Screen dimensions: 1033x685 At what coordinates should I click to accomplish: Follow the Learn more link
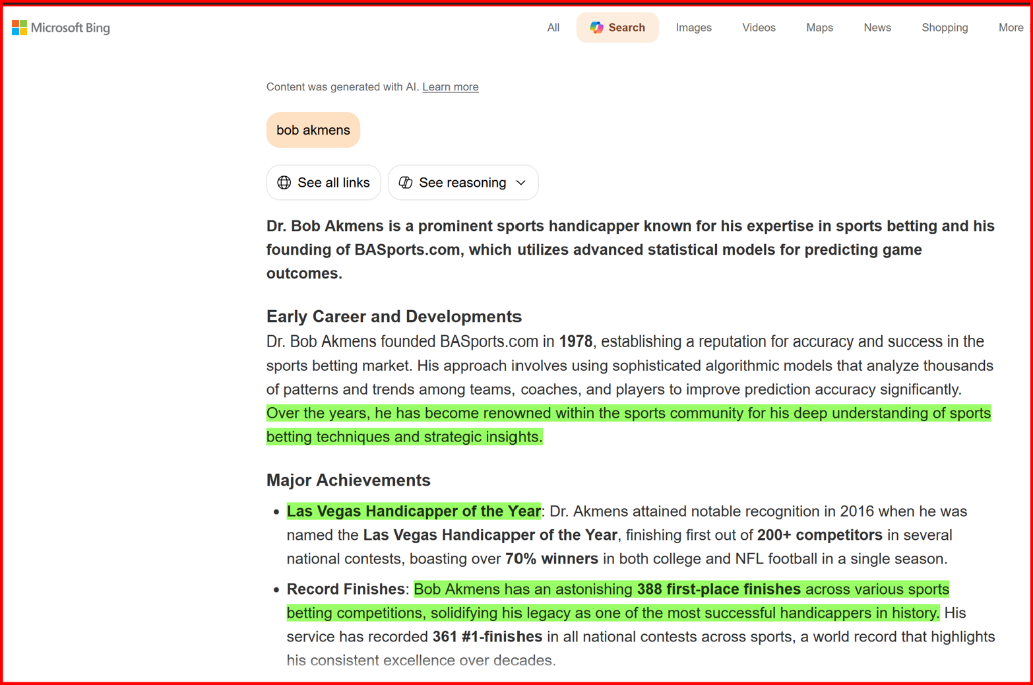[451, 87]
